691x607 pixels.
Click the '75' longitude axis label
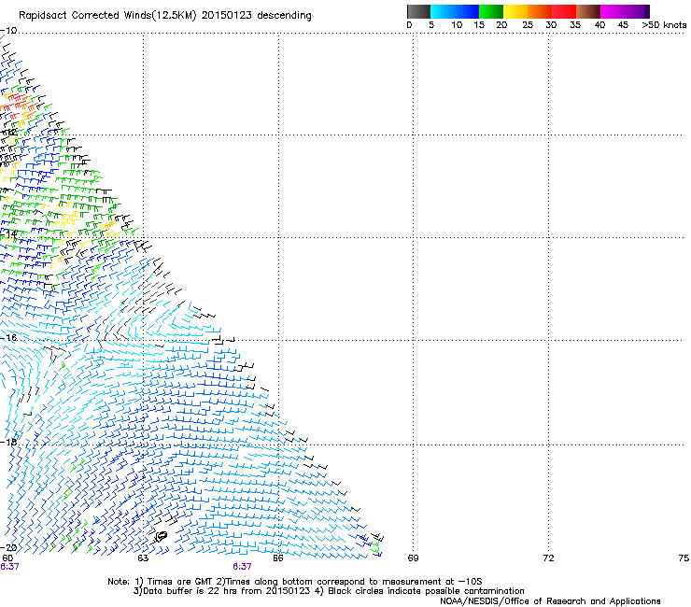pos(684,558)
